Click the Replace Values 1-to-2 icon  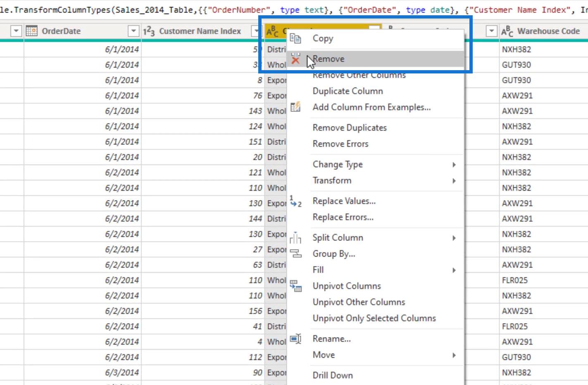(295, 201)
